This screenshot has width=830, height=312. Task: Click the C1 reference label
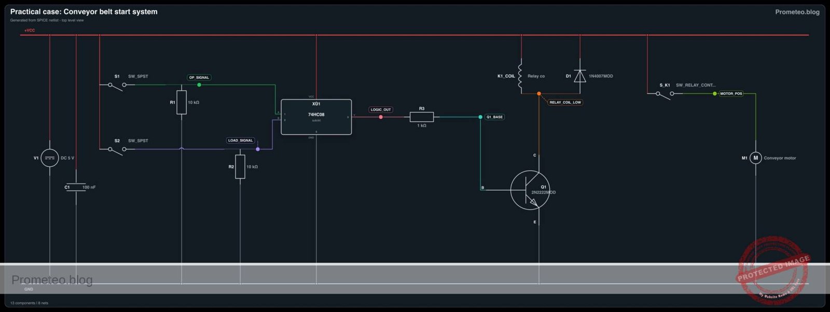point(67,188)
